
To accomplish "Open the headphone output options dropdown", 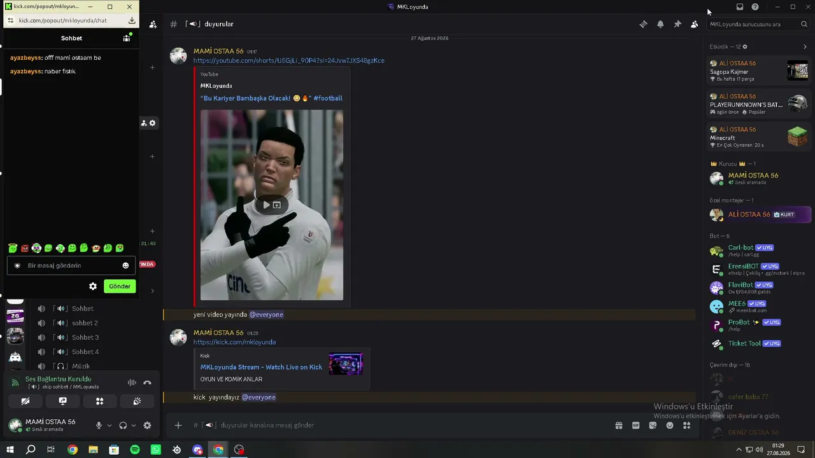I will [x=134, y=426].
